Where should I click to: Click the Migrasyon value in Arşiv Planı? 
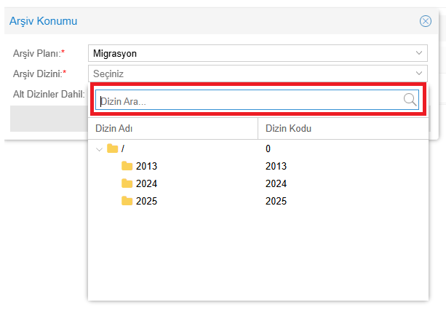pyautogui.click(x=115, y=53)
